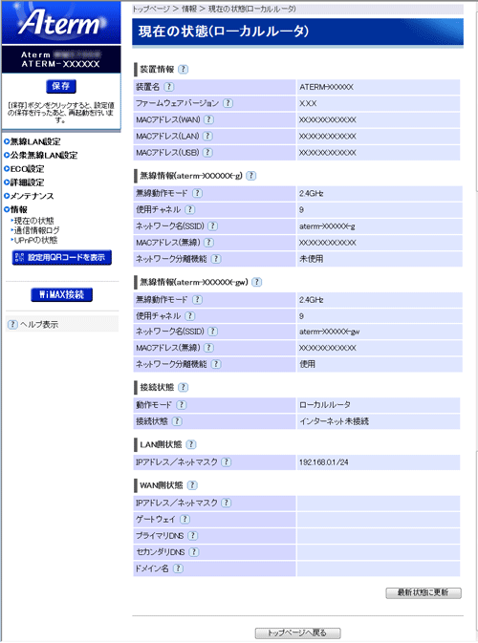Click the 保存 button

point(61,87)
